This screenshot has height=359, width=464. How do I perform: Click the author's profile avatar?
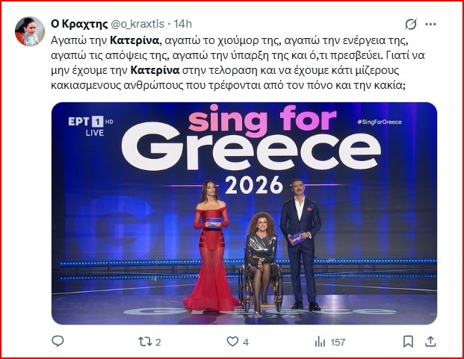(30, 31)
